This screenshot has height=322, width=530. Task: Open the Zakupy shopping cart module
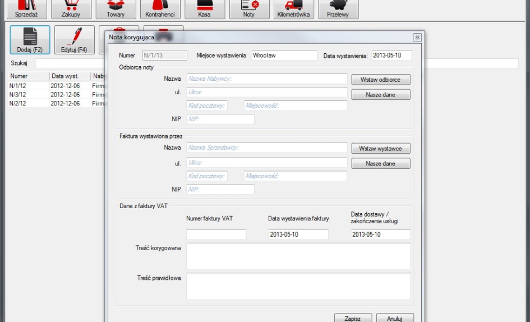coord(71,8)
